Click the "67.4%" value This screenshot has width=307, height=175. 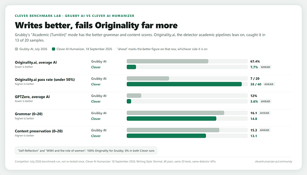[x=255, y=61]
